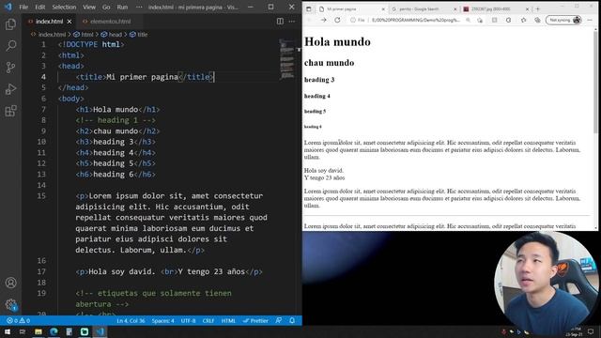
Task: Zoom icon in the browser address bar
Action: pos(469,20)
